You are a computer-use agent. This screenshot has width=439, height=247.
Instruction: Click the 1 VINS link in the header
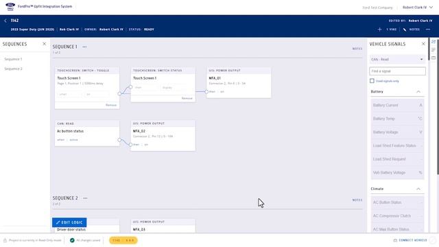[392, 30]
